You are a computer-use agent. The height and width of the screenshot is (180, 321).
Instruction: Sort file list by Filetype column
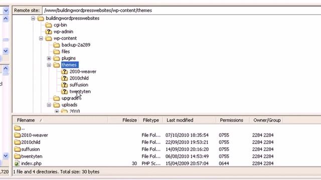(151, 120)
